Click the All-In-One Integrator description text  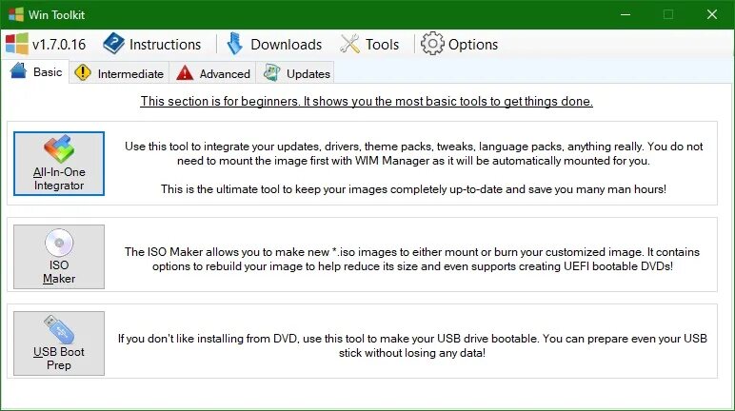click(x=413, y=154)
